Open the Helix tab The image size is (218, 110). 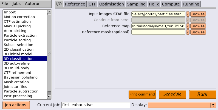154,4
